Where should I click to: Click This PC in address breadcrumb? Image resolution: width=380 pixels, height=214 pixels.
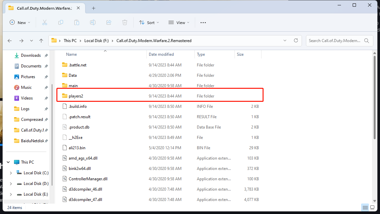[x=70, y=41]
